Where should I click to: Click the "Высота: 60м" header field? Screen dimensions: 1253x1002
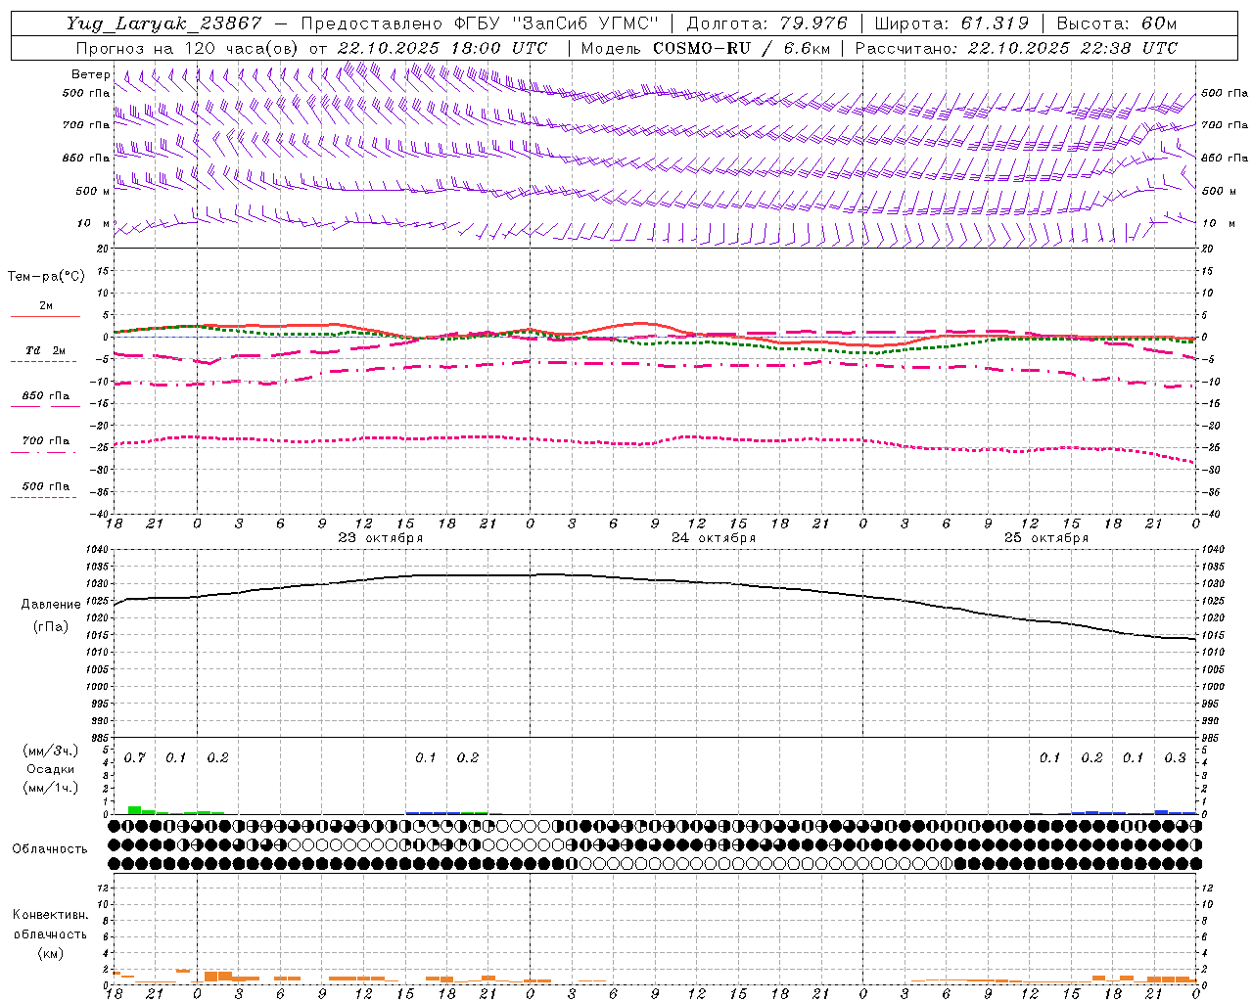tap(1117, 23)
